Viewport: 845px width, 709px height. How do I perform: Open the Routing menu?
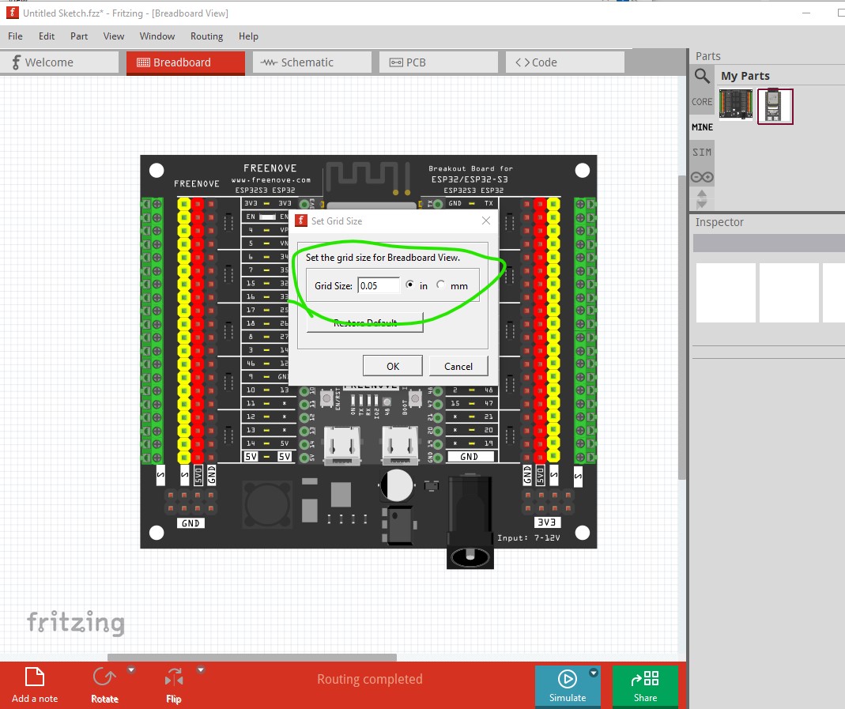[x=206, y=36]
